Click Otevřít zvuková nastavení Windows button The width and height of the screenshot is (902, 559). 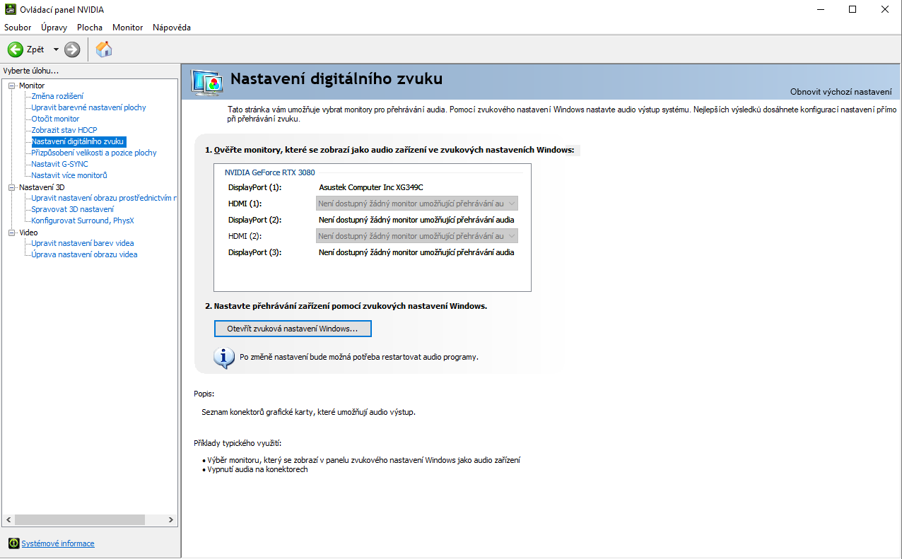[x=293, y=329]
